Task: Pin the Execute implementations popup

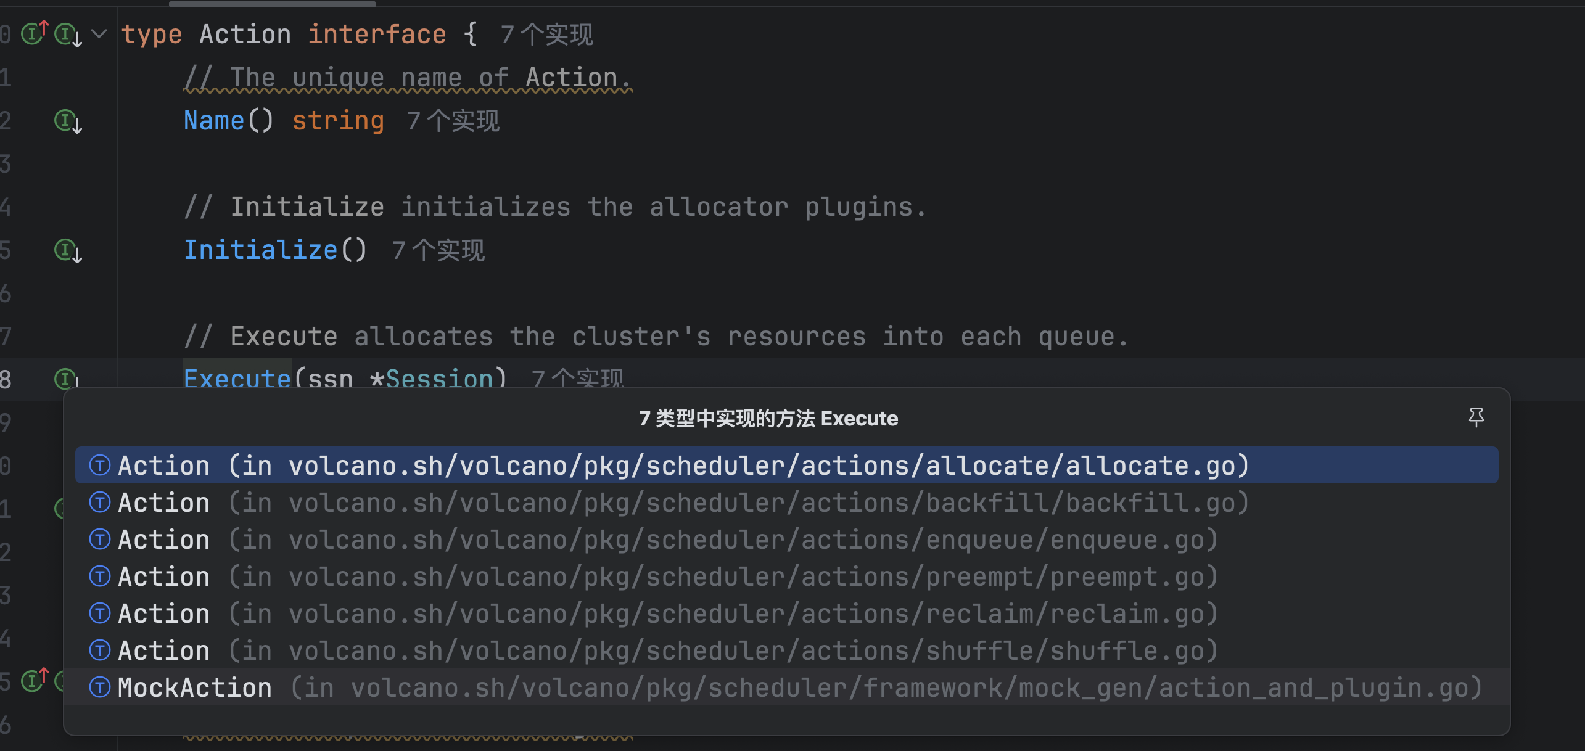Action: pyautogui.click(x=1476, y=417)
